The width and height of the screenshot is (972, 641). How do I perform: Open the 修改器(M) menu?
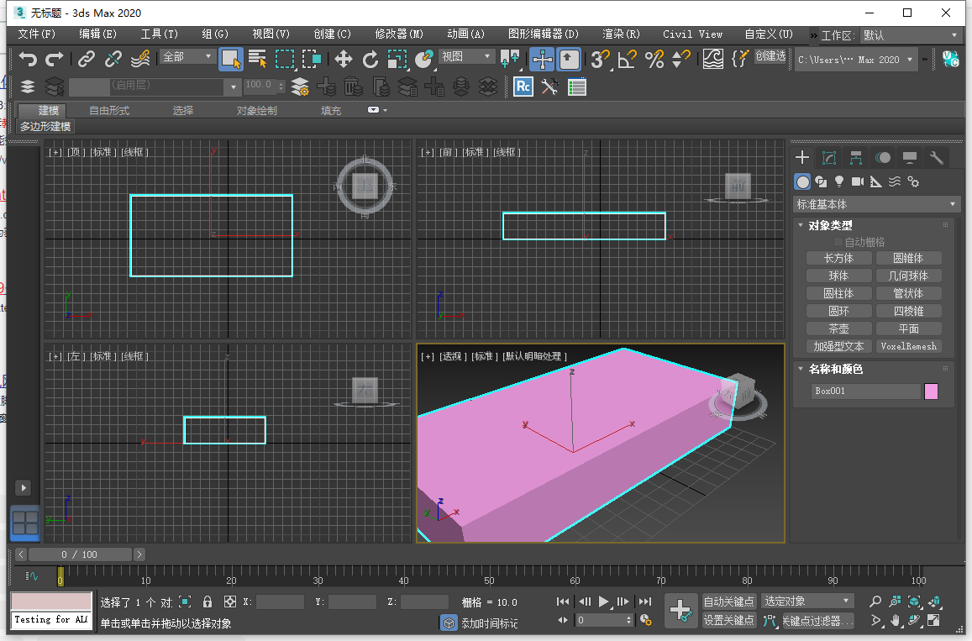[399, 34]
